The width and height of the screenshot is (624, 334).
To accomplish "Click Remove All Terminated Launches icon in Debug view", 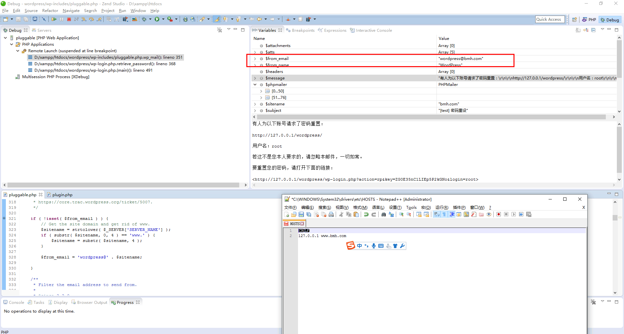I will (x=220, y=30).
